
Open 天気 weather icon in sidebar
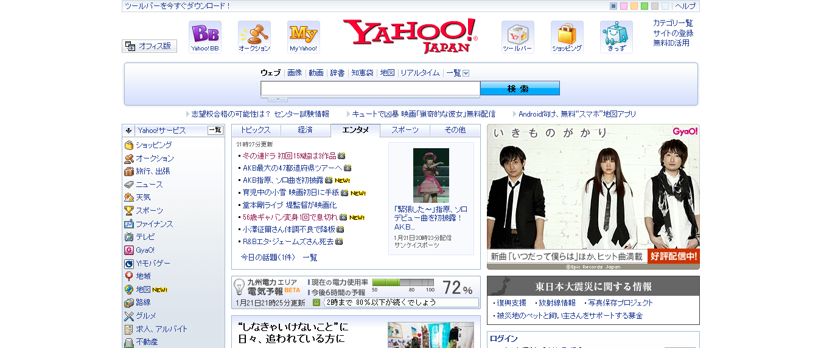pyautogui.click(x=129, y=197)
